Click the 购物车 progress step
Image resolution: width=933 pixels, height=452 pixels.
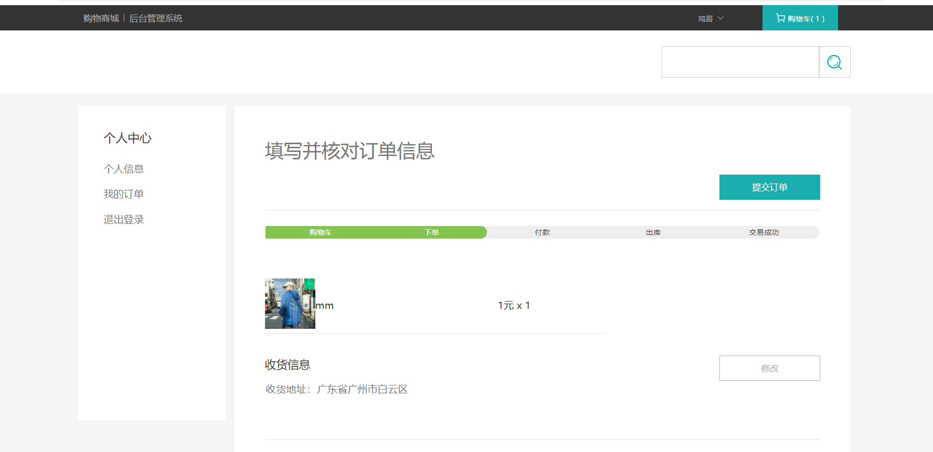(x=321, y=232)
